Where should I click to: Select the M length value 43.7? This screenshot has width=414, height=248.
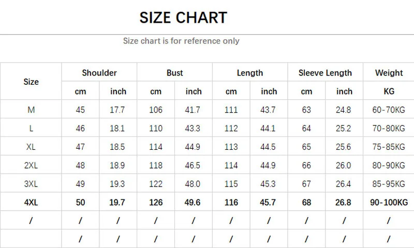269,110
